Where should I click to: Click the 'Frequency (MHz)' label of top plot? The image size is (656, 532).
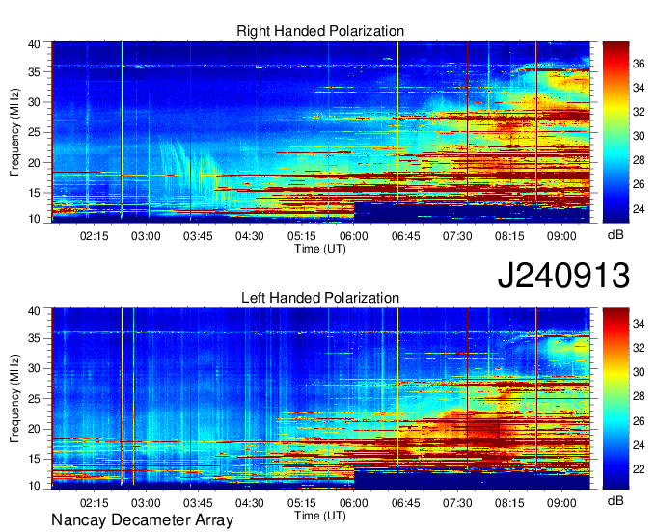pos(14,132)
